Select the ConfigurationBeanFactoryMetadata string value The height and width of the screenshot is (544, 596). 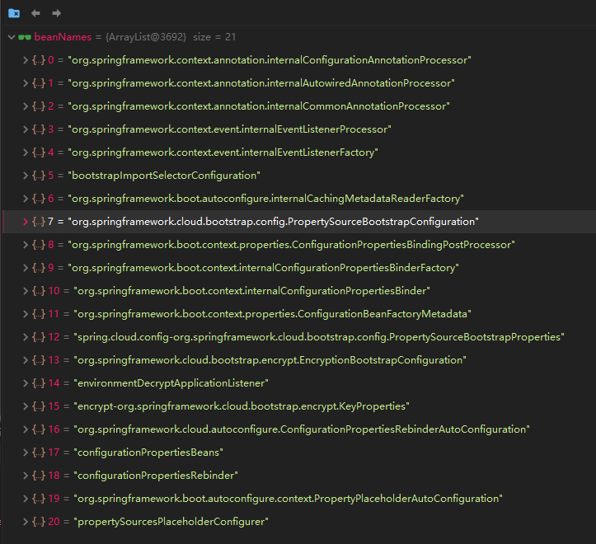point(273,314)
